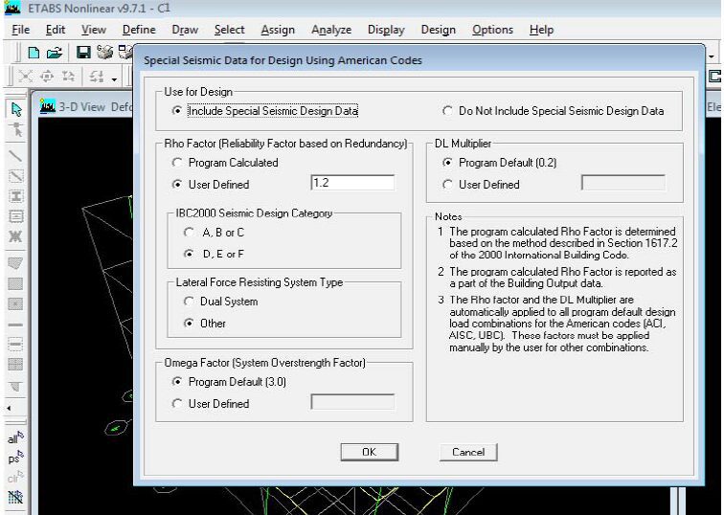Select the Reshape Object tool
This screenshot has height=515, width=724.
[x=16, y=130]
